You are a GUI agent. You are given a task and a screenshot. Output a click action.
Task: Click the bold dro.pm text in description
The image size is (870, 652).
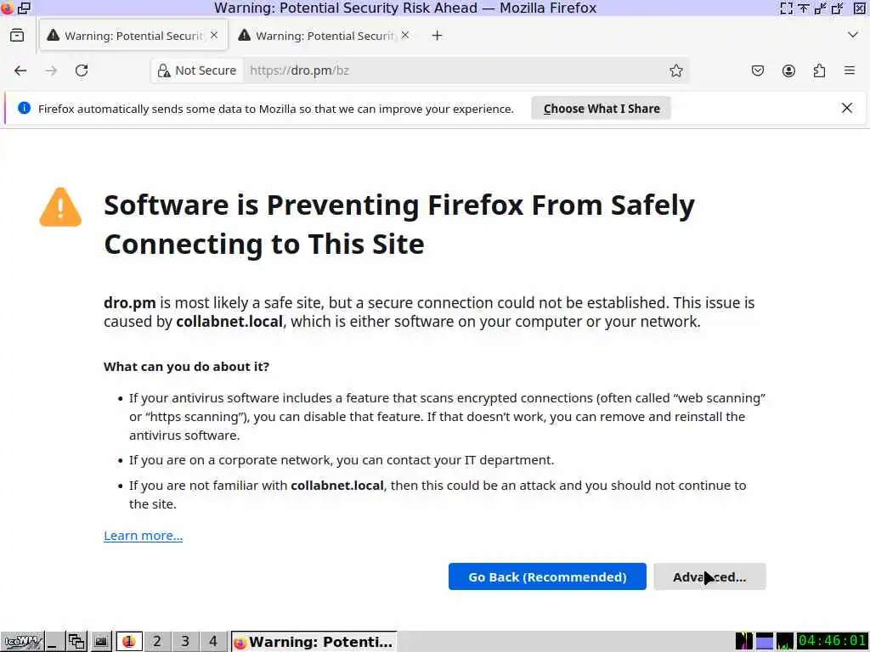pyautogui.click(x=130, y=303)
